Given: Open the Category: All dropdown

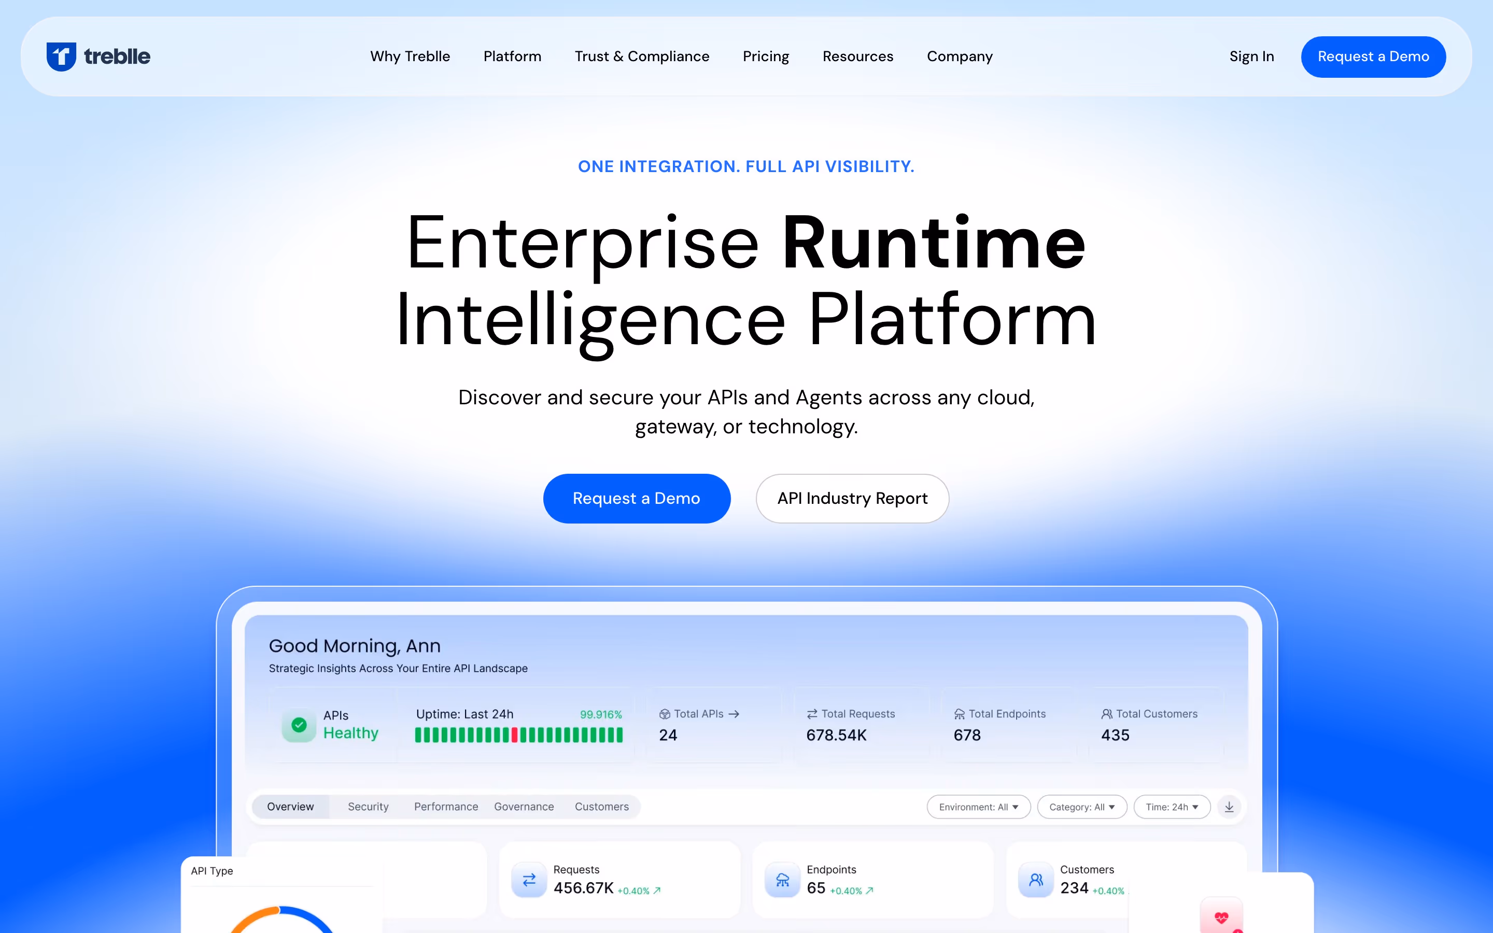Looking at the screenshot, I should click(1082, 807).
